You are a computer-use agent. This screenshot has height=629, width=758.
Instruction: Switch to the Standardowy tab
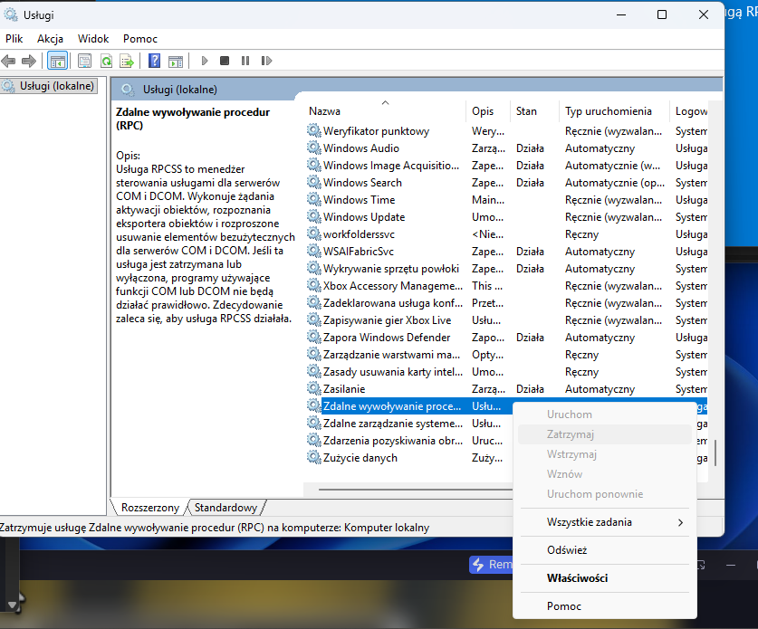225,507
